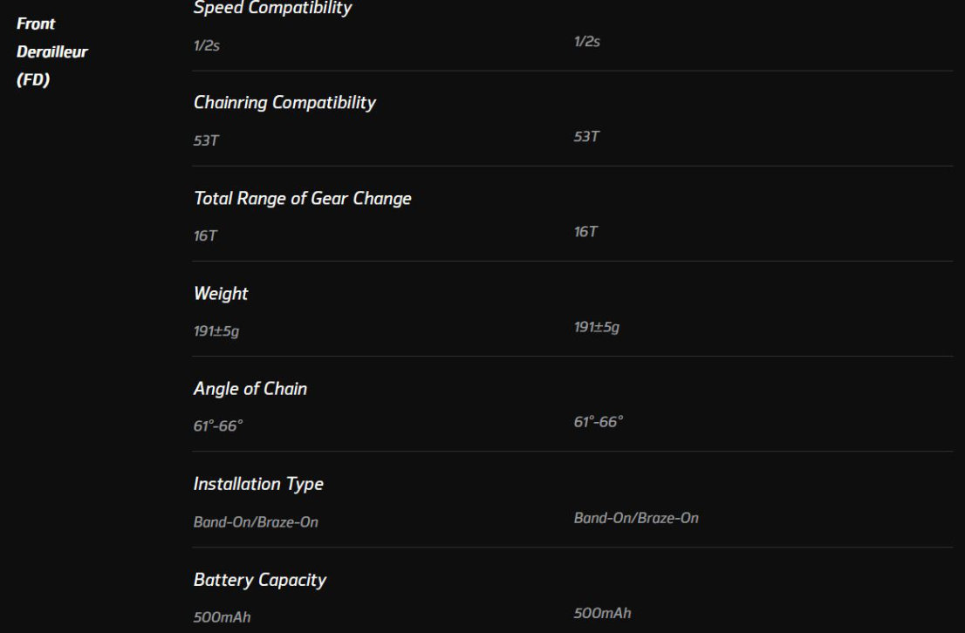Select the Speed Compatibility heading
This screenshot has height=633, width=965.
273,9
